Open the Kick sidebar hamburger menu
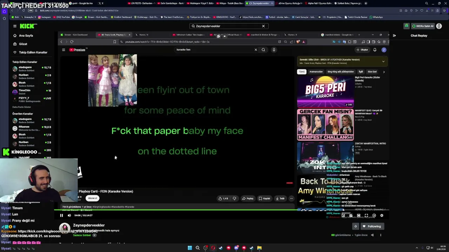449x252 pixels. click(x=15, y=26)
